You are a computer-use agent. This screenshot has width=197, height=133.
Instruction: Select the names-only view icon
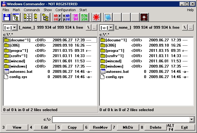(x=27, y=17)
